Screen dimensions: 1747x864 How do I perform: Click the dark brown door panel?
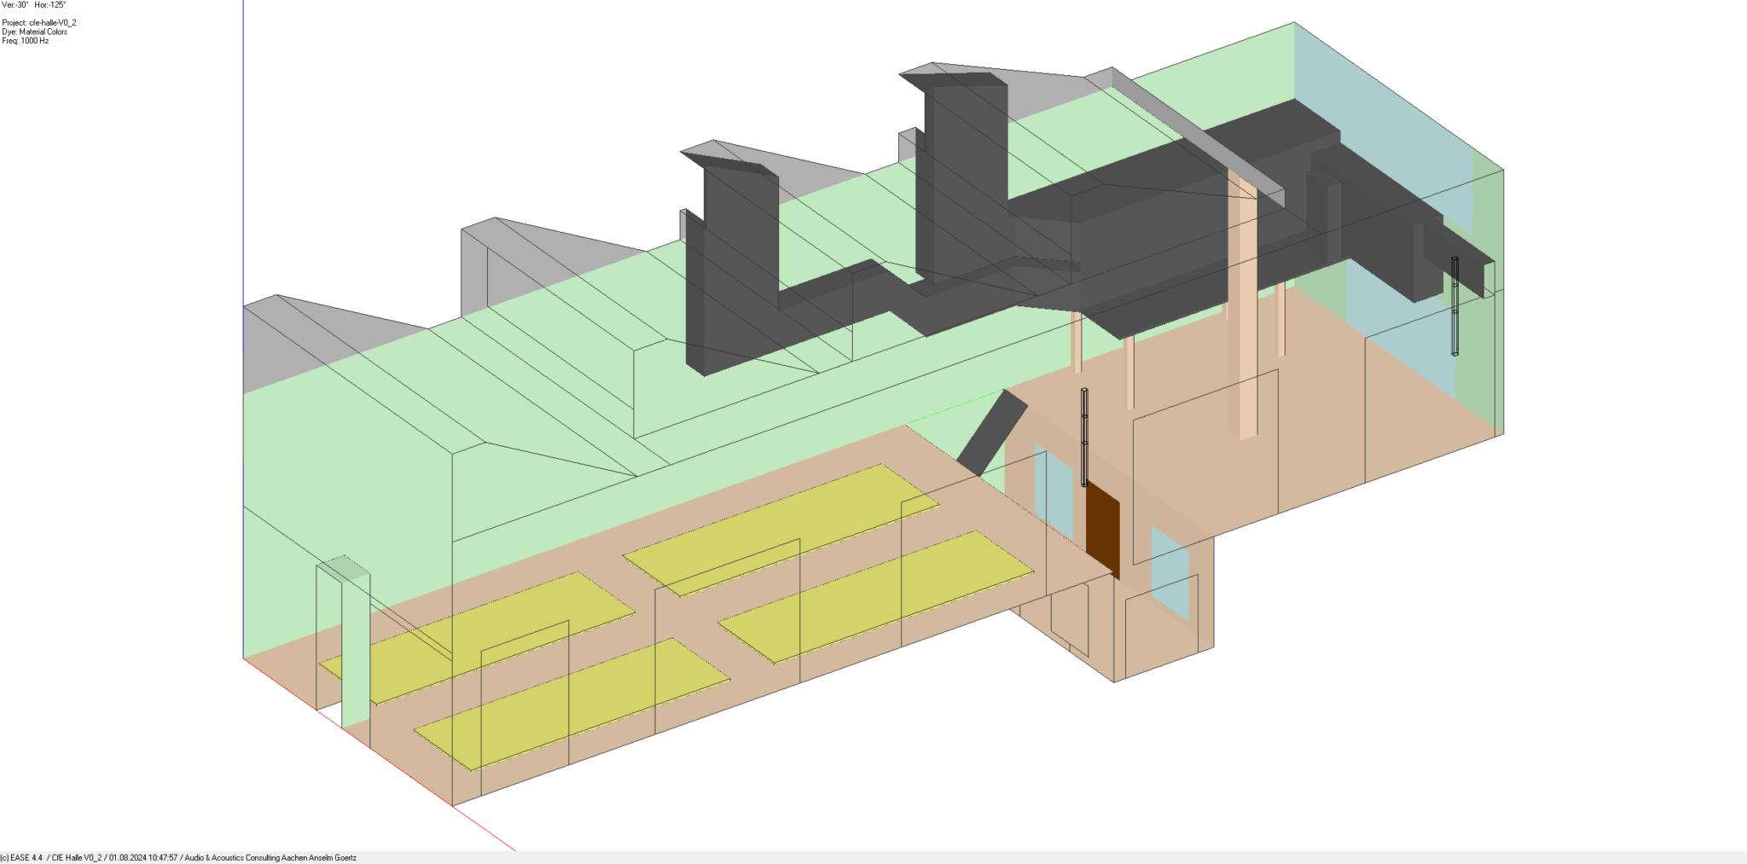[x=1102, y=531]
